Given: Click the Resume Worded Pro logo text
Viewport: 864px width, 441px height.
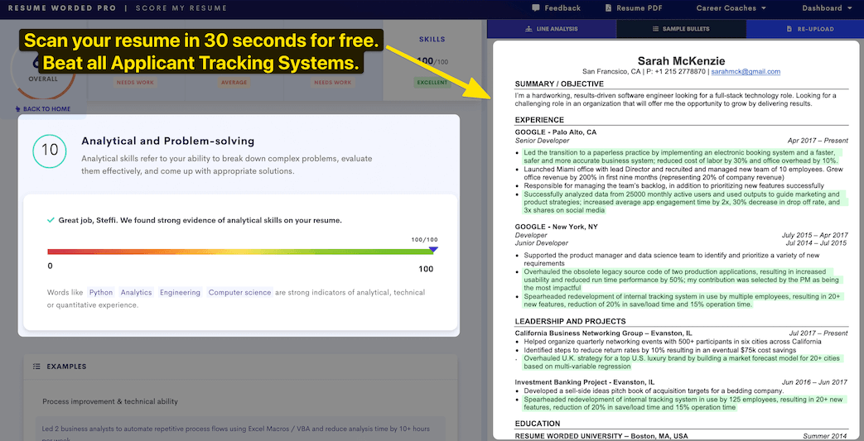Looking at the screenshot, I should pyautogui.click(x=61, y=8).
